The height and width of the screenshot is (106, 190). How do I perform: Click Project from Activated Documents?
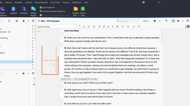(x=55, y=15)
